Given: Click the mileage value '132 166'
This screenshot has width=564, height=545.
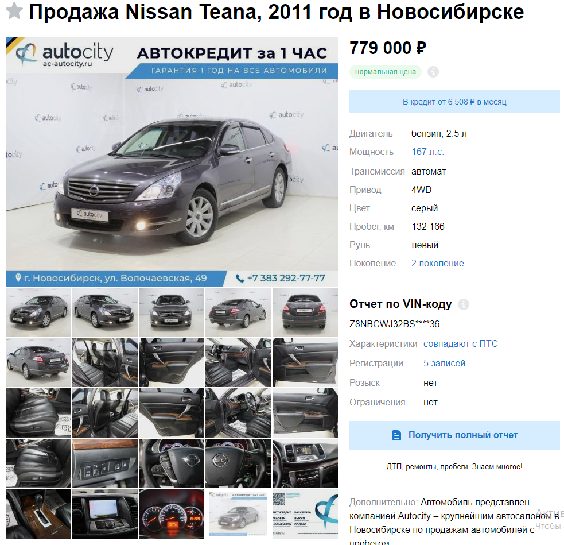Looking at the screenshot, I should pos(428,226).
